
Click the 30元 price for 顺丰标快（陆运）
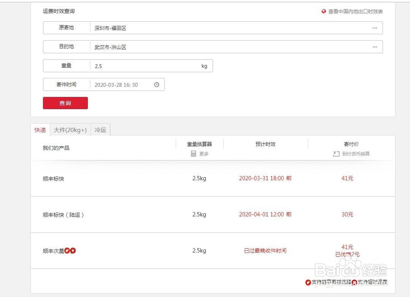click(x=347, y=214)
